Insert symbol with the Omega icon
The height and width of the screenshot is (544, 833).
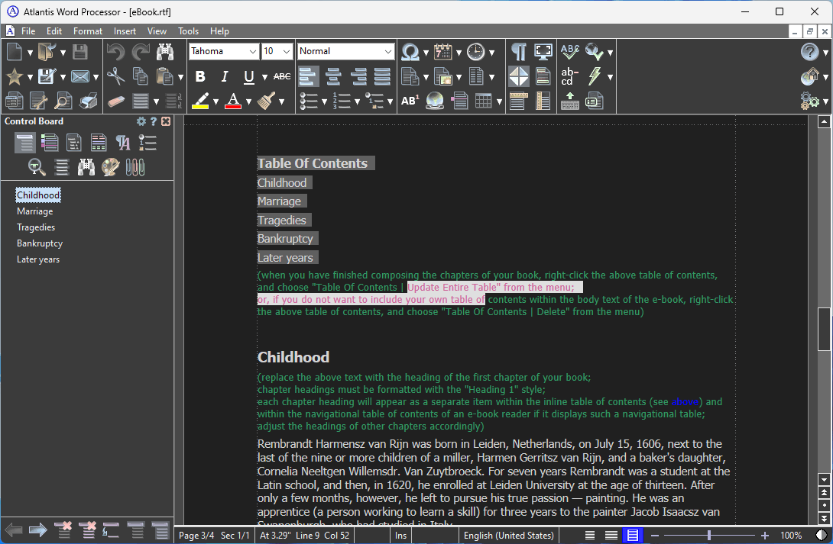[x=410, y=52]
